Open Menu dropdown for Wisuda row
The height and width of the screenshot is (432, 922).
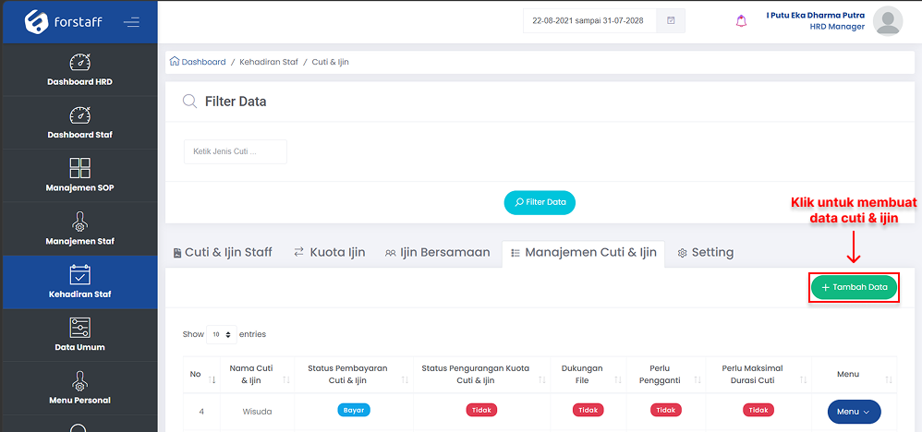[855, 412]
